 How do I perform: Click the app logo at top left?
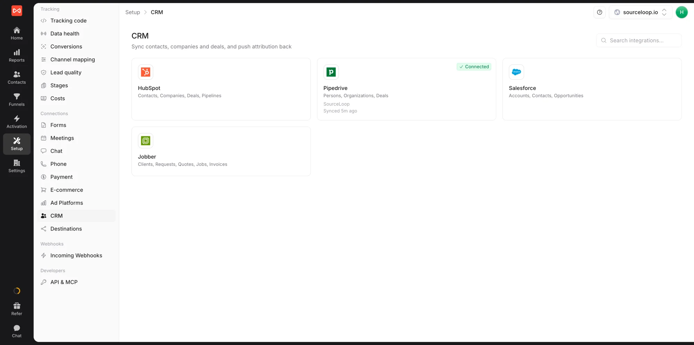click(x=17, y=11)
